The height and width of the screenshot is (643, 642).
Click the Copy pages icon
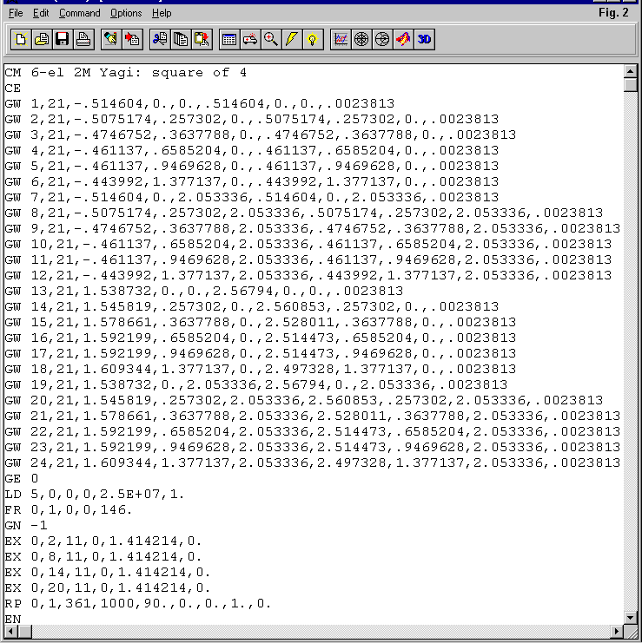181,39
